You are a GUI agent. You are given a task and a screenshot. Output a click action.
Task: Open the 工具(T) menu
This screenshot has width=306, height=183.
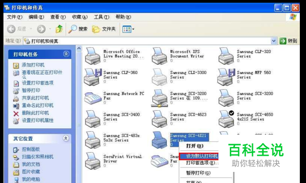(101, 17)
